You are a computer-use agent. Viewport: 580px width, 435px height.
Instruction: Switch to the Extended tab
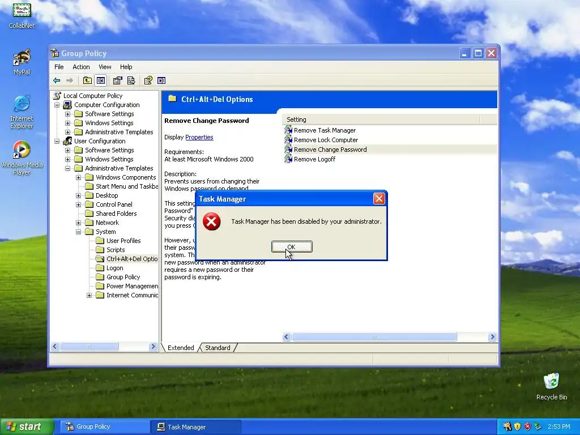pos(181,348)
